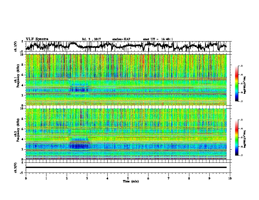Click the time axis tick label '3'
This screenshot has height=200, width=259.
tap(87, 178)
